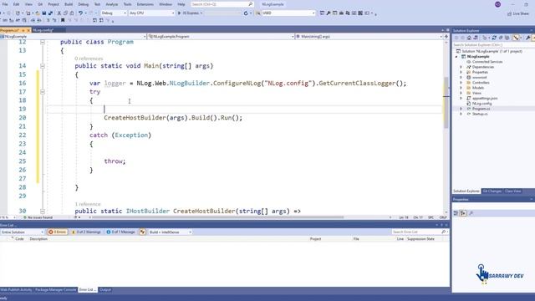Open the NLogExample.Program type navigation dropdown

pyautogui.click(x=221, y=36)
